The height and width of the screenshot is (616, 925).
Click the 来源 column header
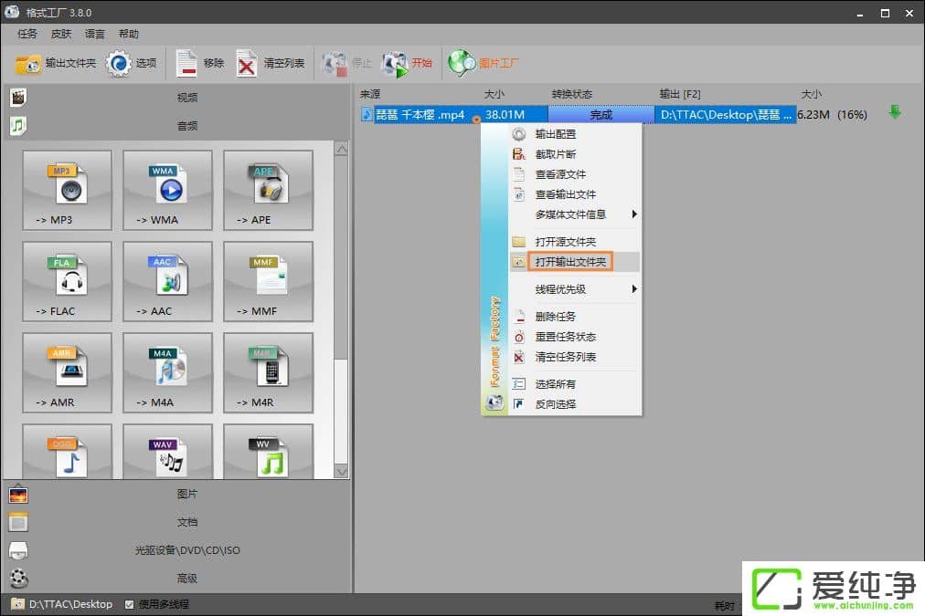[370, 94]
